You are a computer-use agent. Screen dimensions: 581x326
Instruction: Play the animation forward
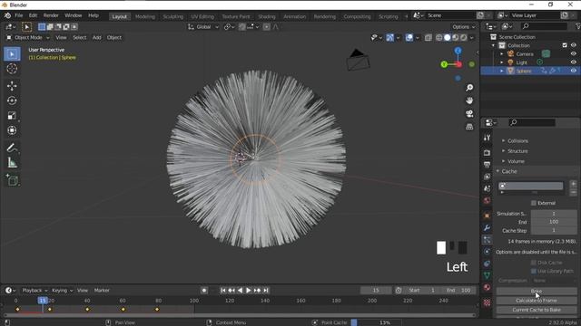click(248, 291)
